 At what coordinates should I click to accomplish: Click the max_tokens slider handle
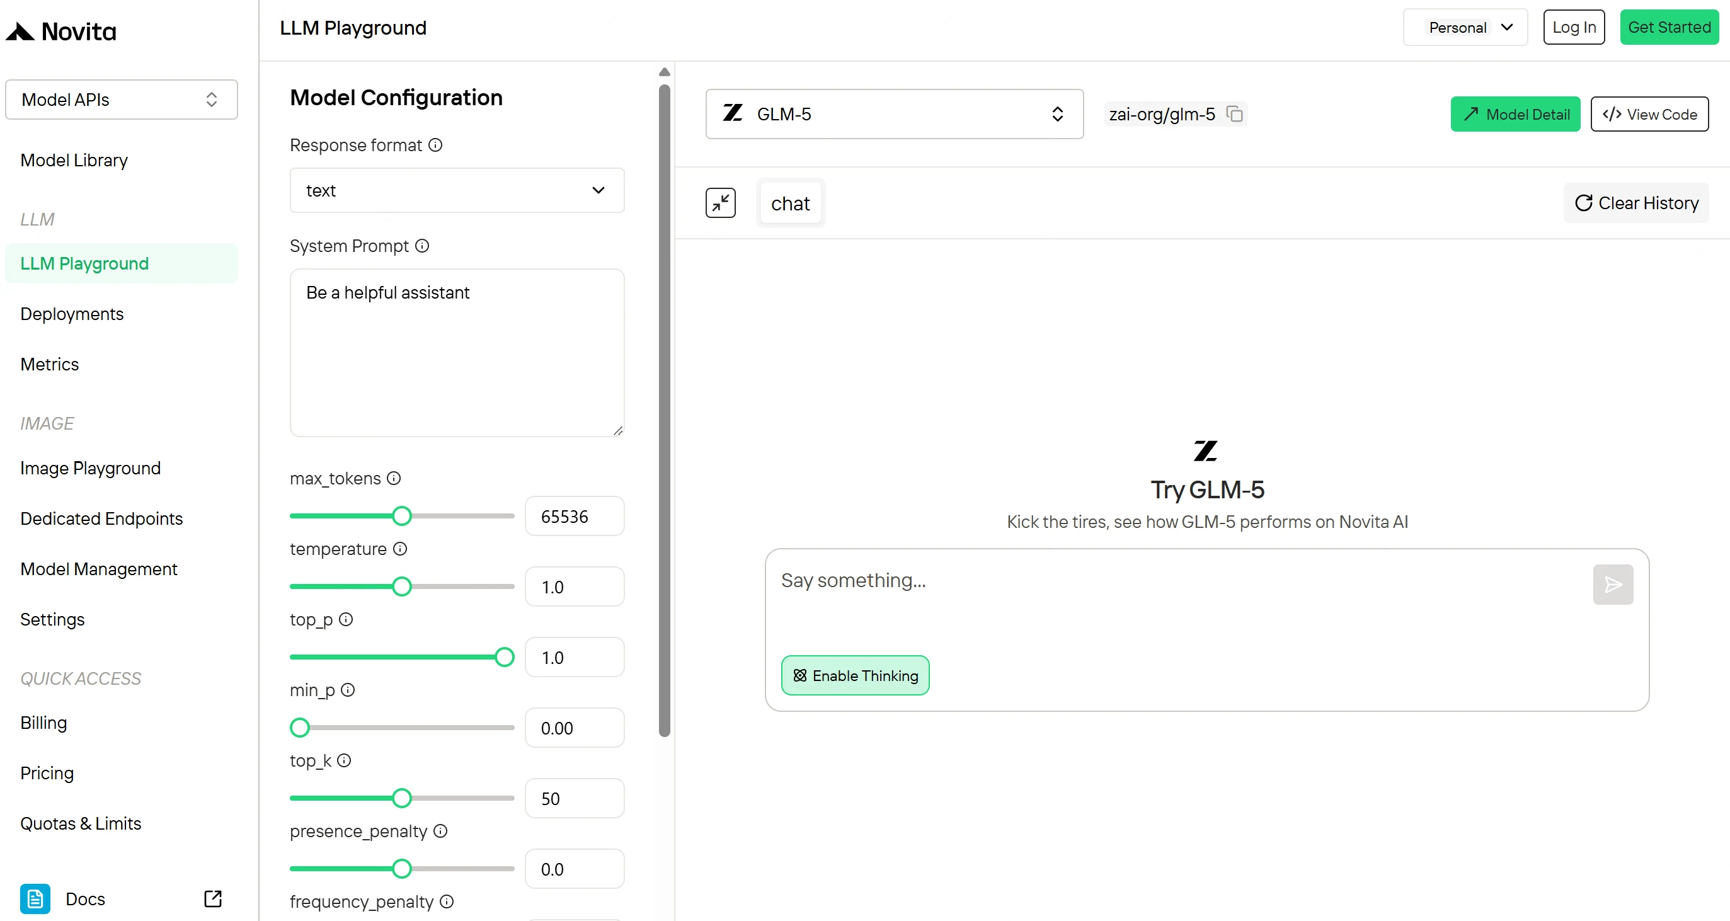tap(401, 515)
